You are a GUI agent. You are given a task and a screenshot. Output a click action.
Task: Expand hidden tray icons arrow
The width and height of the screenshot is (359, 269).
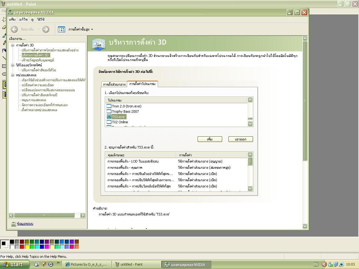point(324,264)
